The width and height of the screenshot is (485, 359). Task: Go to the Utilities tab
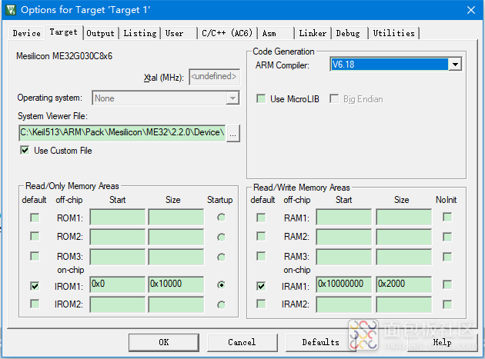pyautogui.click(x=393, y=33)
